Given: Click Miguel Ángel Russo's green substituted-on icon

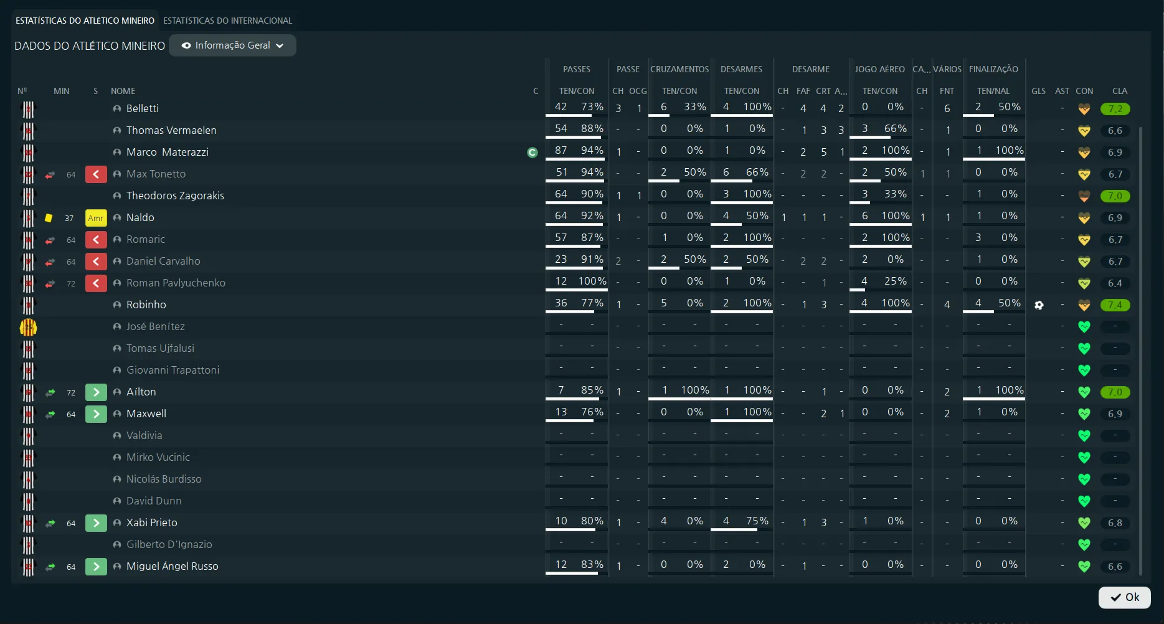Looking at the screenshot, I should coord(96,567).
